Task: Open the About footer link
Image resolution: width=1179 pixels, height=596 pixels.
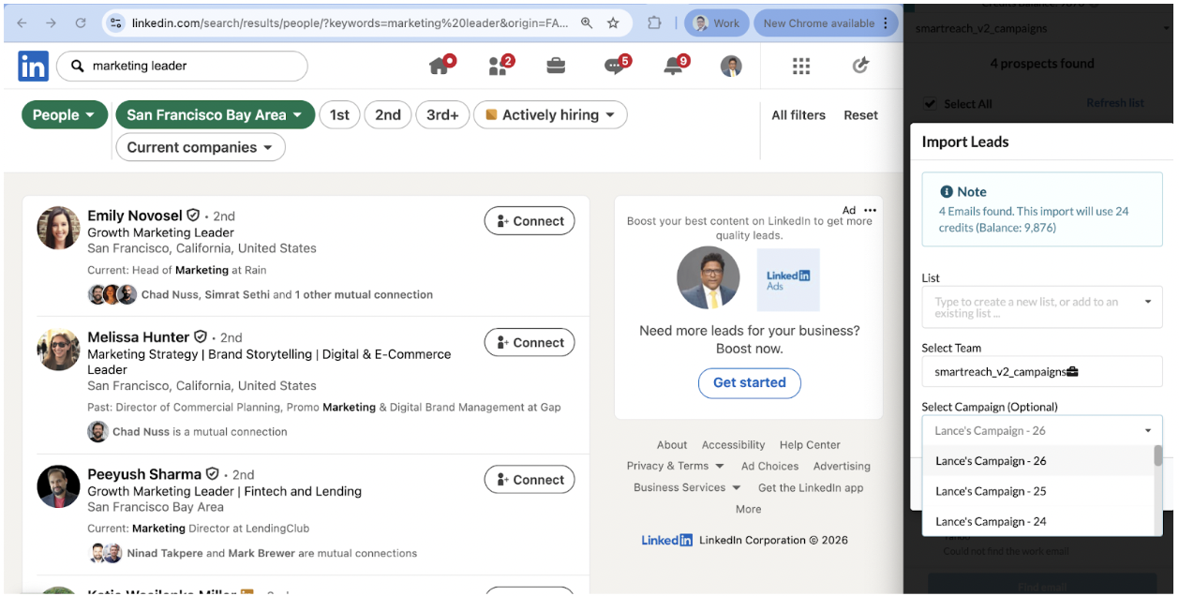Action: [672, 445]
